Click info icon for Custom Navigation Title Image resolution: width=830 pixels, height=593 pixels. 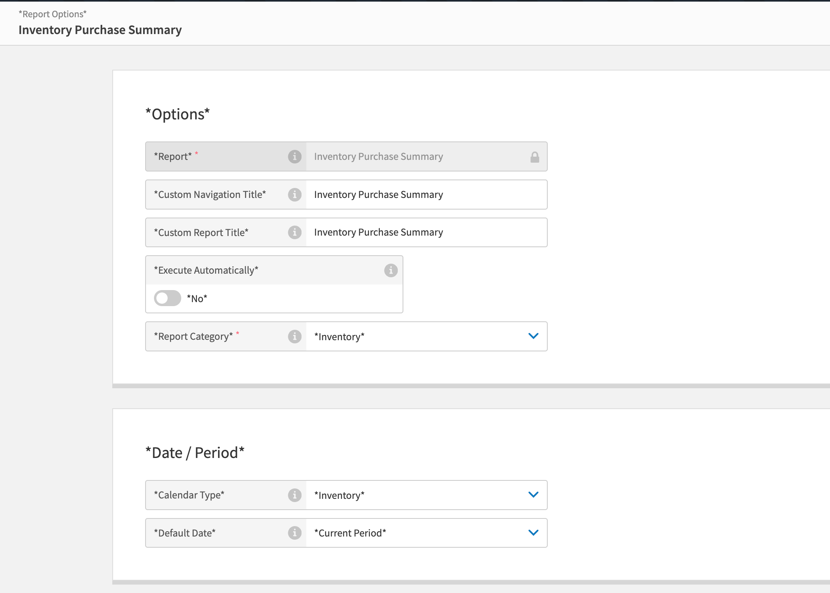coord(295,194)
